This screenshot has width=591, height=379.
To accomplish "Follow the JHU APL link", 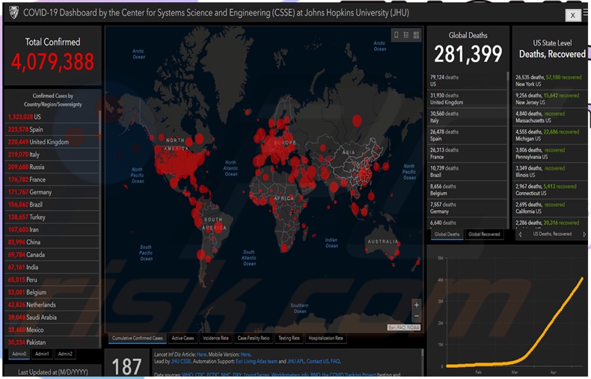I will 295,361.
